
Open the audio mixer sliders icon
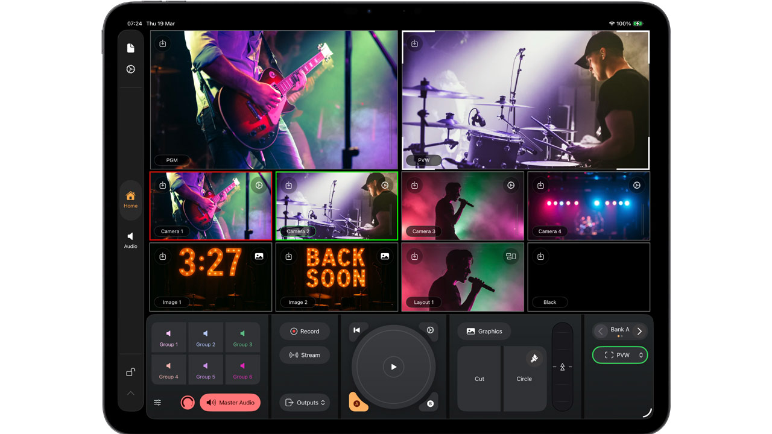(157, 403)
